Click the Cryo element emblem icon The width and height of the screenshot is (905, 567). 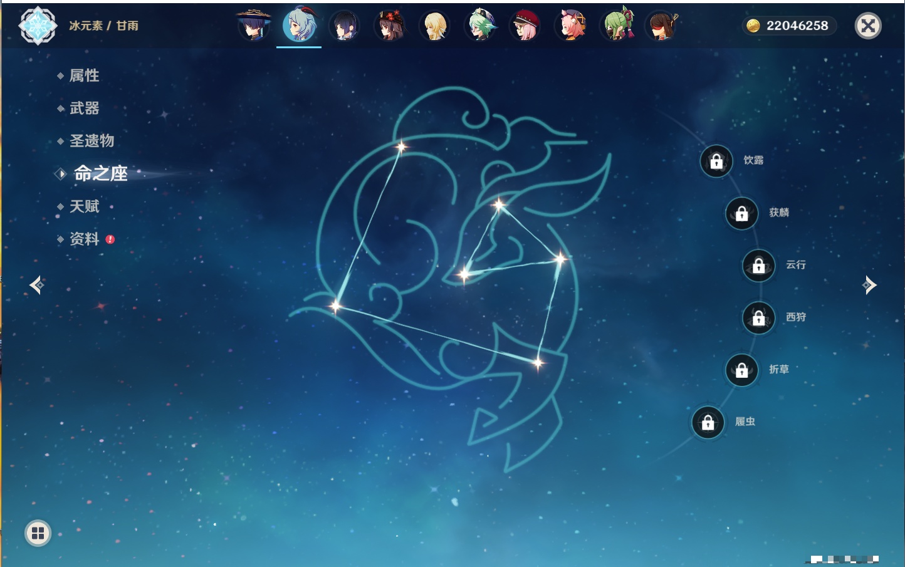(x=38, y=26)
